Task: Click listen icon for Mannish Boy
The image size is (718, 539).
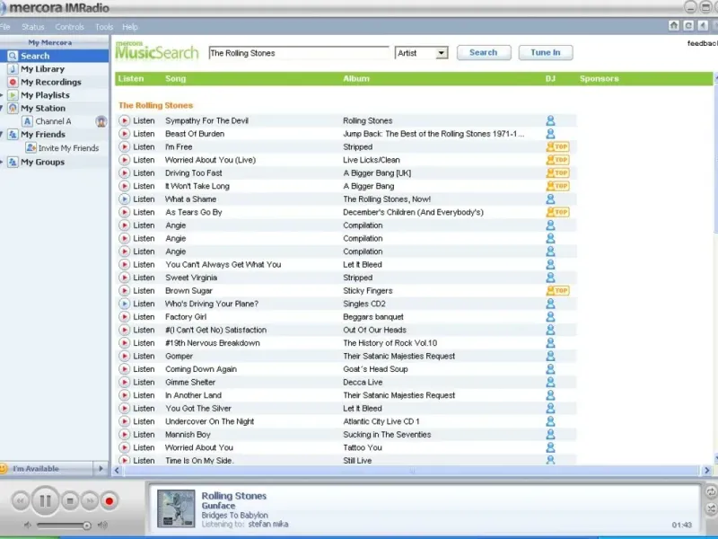Action: 124,434
